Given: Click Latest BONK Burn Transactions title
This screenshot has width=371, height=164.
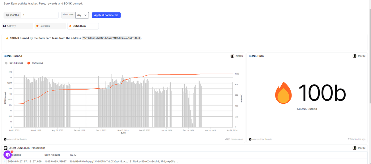Looking at the screenshot, I should [27, 148].
